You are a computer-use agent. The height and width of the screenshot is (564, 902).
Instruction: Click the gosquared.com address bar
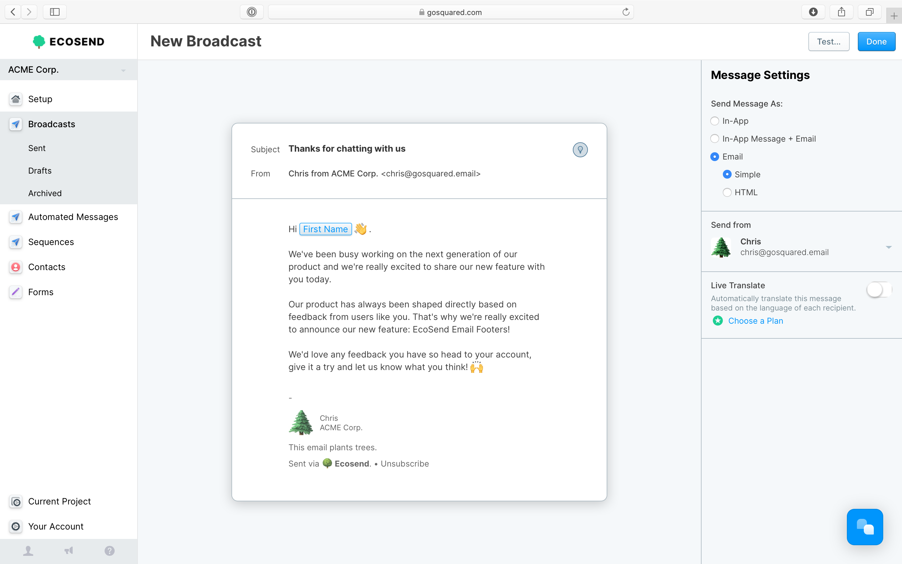click(x=451, y=12)
